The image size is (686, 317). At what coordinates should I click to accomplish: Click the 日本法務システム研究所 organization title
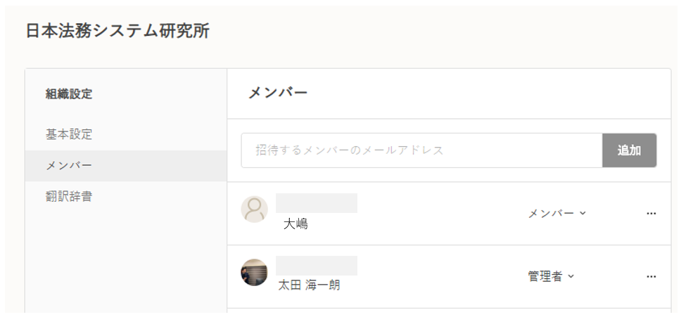117,31
